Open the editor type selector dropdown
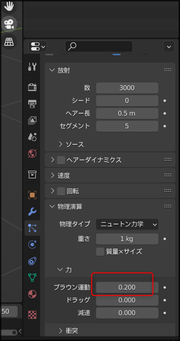This screenshot has height=341, width=180. [x=38, y=47]
